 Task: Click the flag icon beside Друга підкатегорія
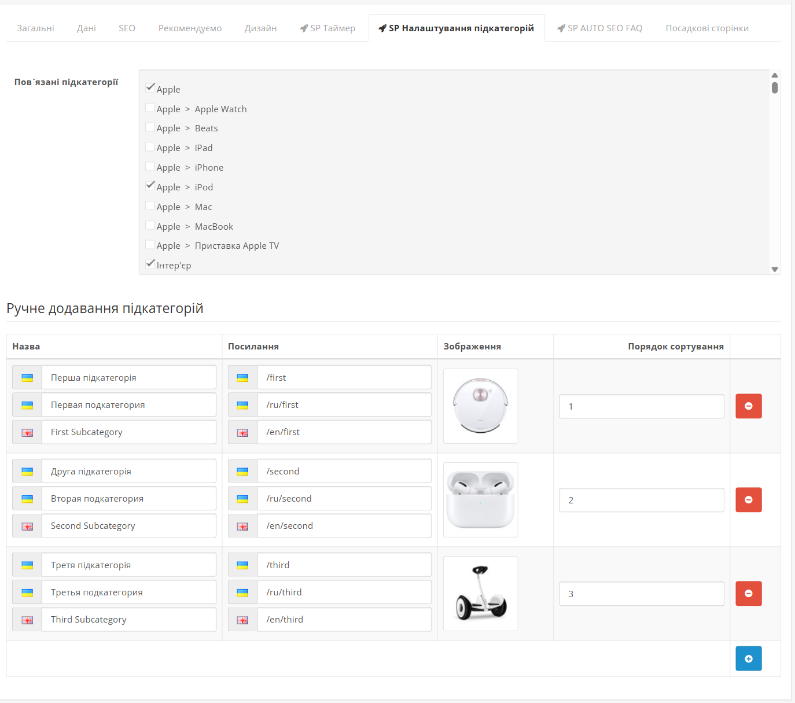27,472
